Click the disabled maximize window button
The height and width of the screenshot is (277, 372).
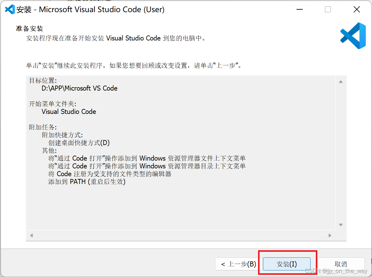pos(328,10)
